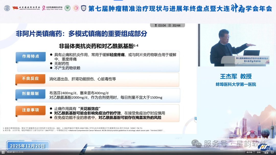Open the playback speed control (倍速)
Image resolution: width=276 pixels, height=155 pixels.
(266, 153)
